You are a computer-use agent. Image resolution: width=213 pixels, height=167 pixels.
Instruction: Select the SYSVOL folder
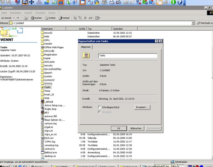pyautogui.click(x=47, y=83)
